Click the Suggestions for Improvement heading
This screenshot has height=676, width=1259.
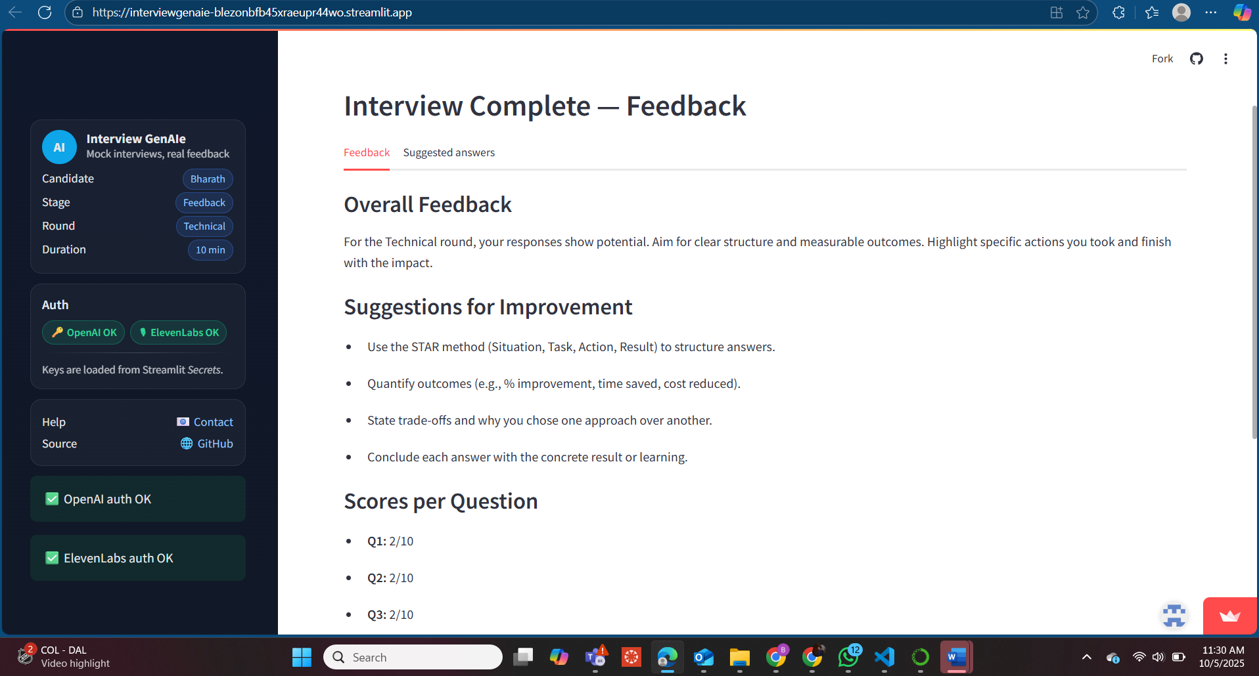point(488,307)
